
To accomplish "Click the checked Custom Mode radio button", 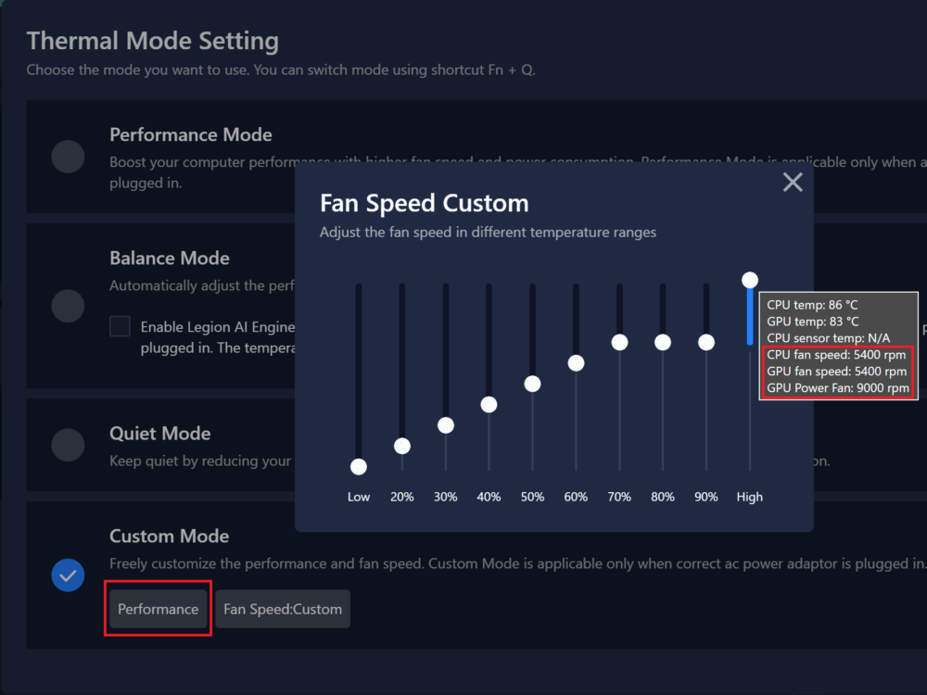I will pos(68,576).
